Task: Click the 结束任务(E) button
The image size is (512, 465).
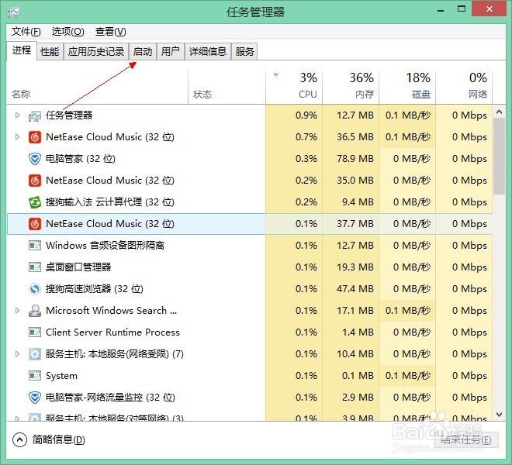Action: click(x=466, y=440)
